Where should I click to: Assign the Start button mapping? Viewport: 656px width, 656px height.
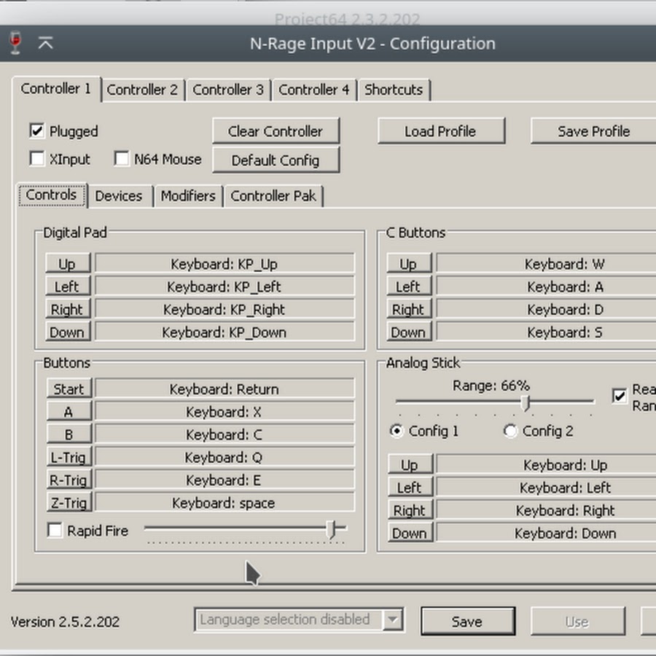click(x=69, y=389)
